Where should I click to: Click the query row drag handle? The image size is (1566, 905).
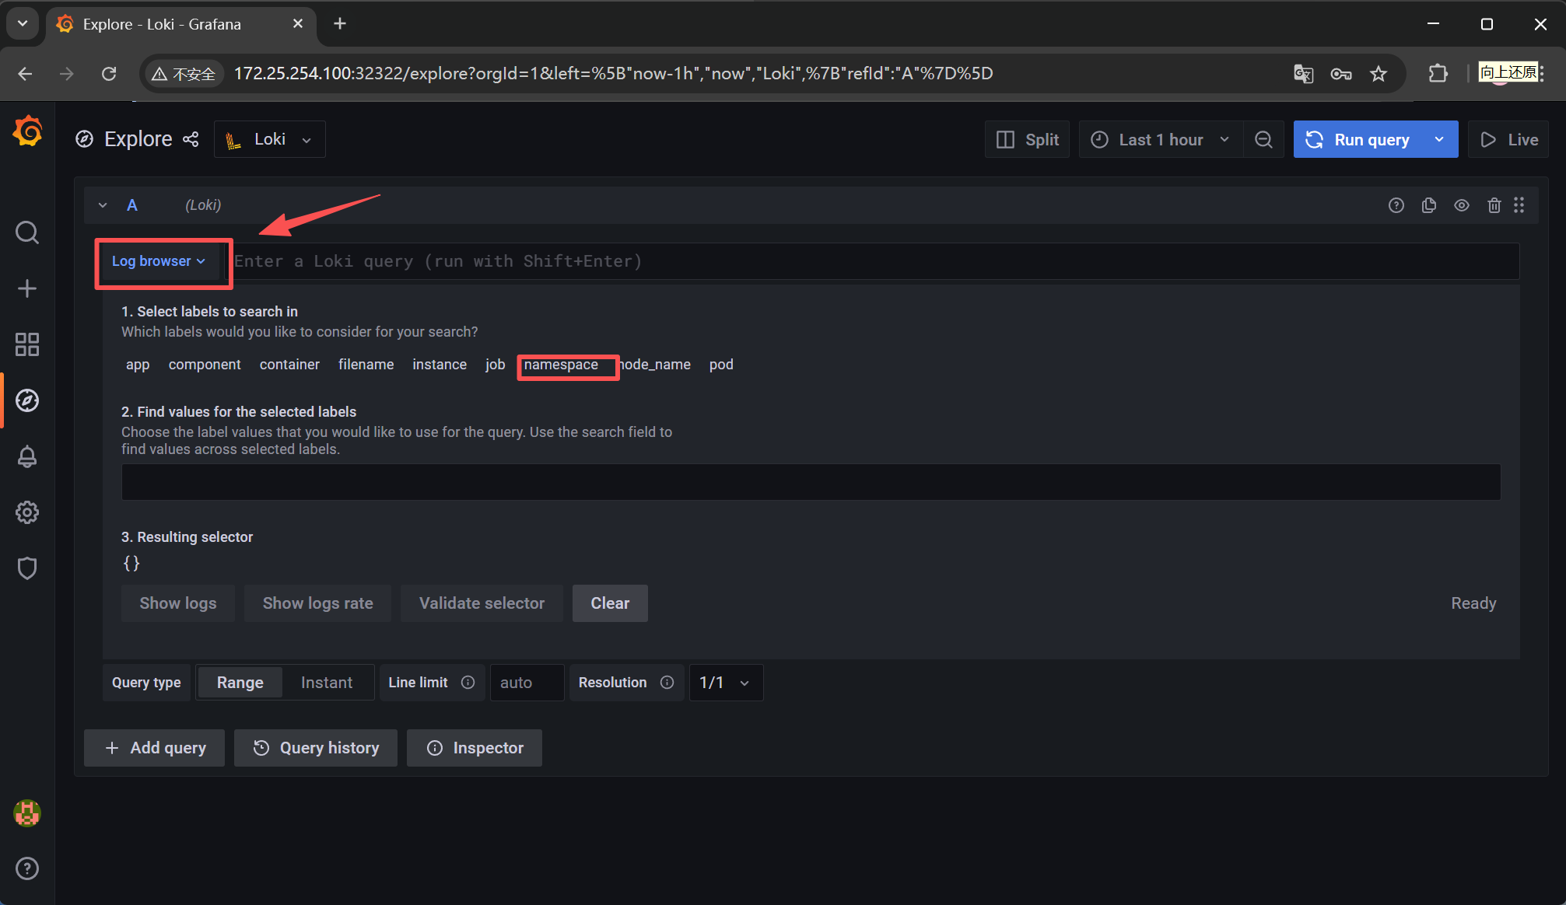tap(1519, 205)
